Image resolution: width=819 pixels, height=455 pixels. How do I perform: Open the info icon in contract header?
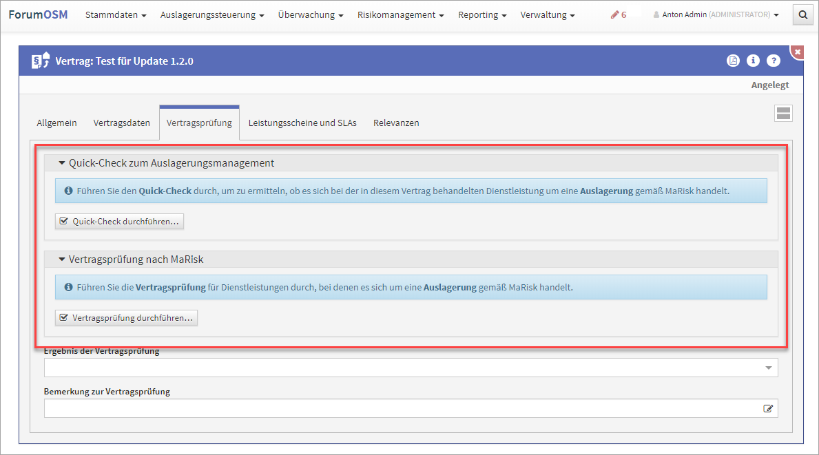point(753,61)
